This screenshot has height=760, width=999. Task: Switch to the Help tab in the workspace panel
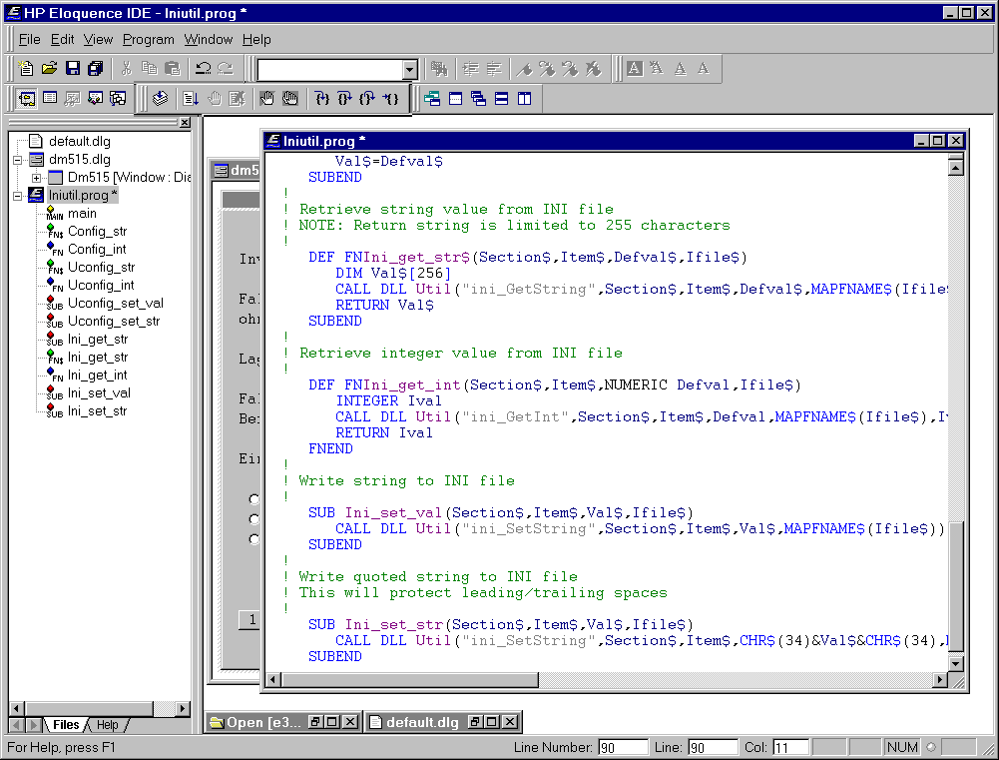coord(108,725)
